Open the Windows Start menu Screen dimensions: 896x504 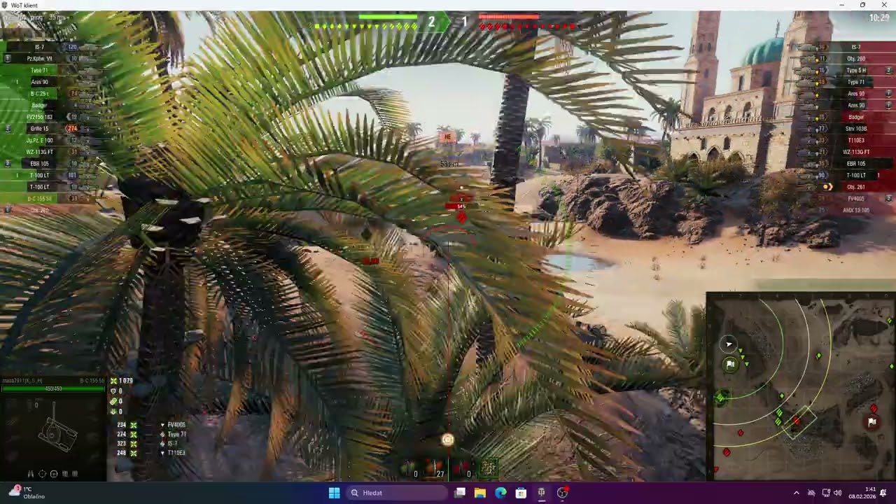coord(334,493)
